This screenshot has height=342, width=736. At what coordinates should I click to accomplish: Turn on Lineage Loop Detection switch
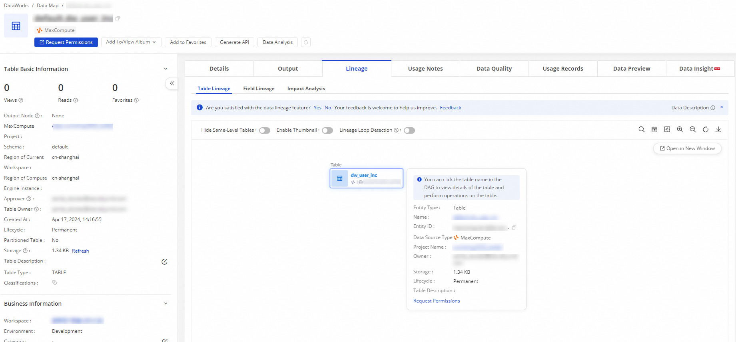point(409,130)
